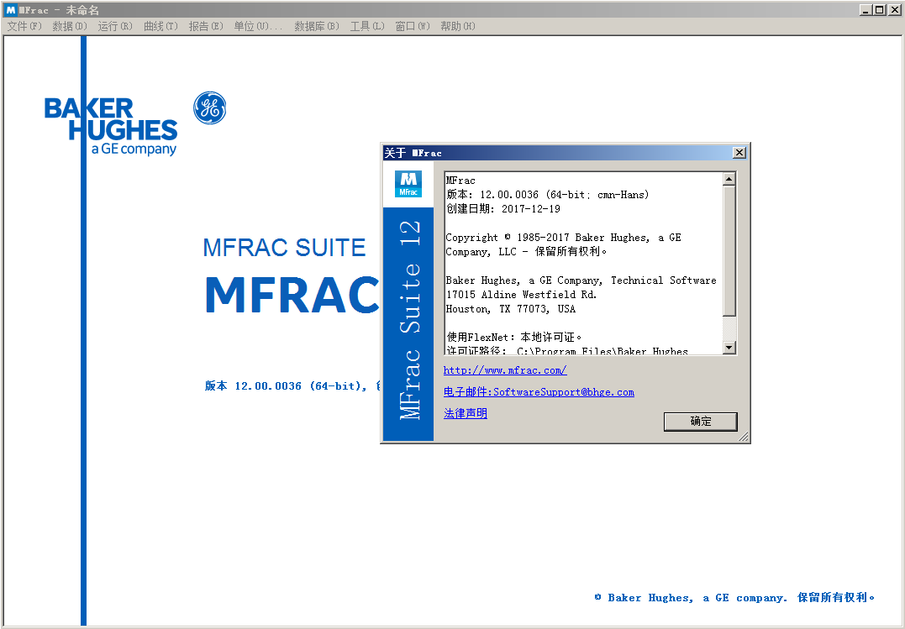Screen dimensions: 905x629
Task: Open the http://www.mfrac.com/ link
Action: 505,370
